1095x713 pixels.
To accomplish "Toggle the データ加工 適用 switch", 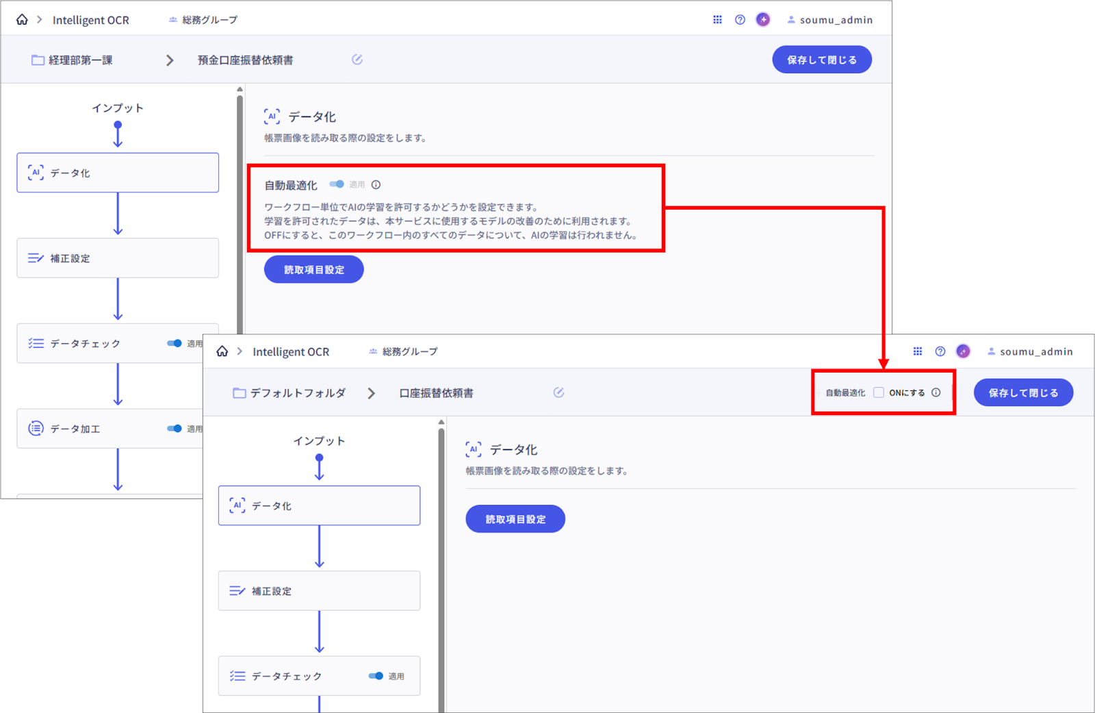I will (x=175, y=429).
